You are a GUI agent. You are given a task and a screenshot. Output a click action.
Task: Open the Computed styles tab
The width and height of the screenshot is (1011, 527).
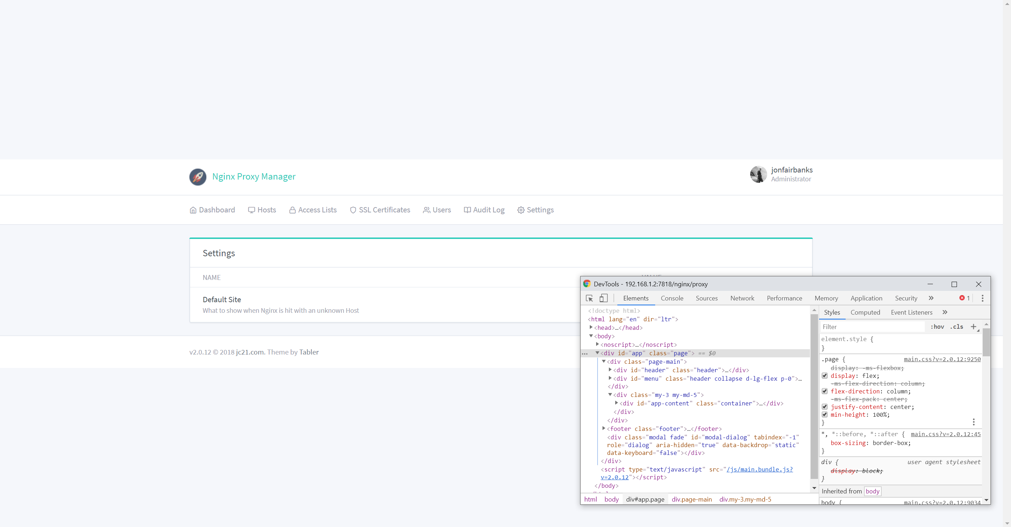coord(865,312)
